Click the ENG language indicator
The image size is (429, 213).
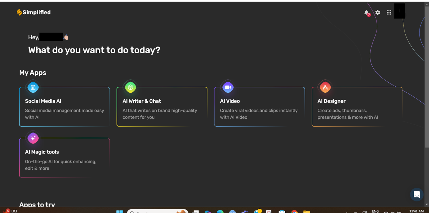point(375,211)
